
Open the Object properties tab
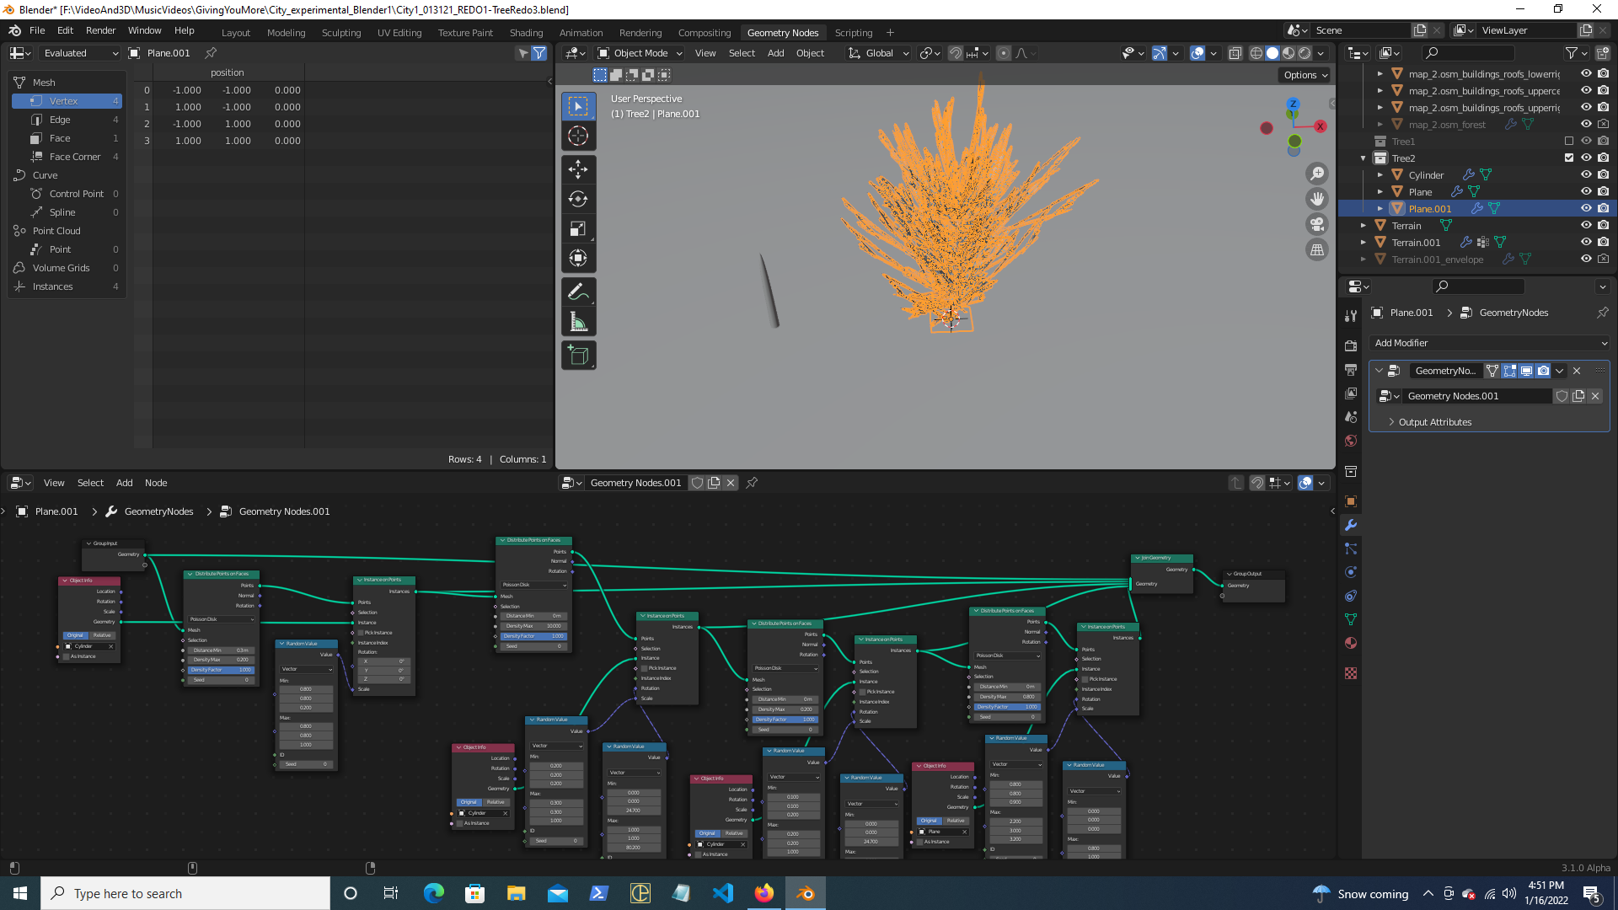pos(1351,501)
